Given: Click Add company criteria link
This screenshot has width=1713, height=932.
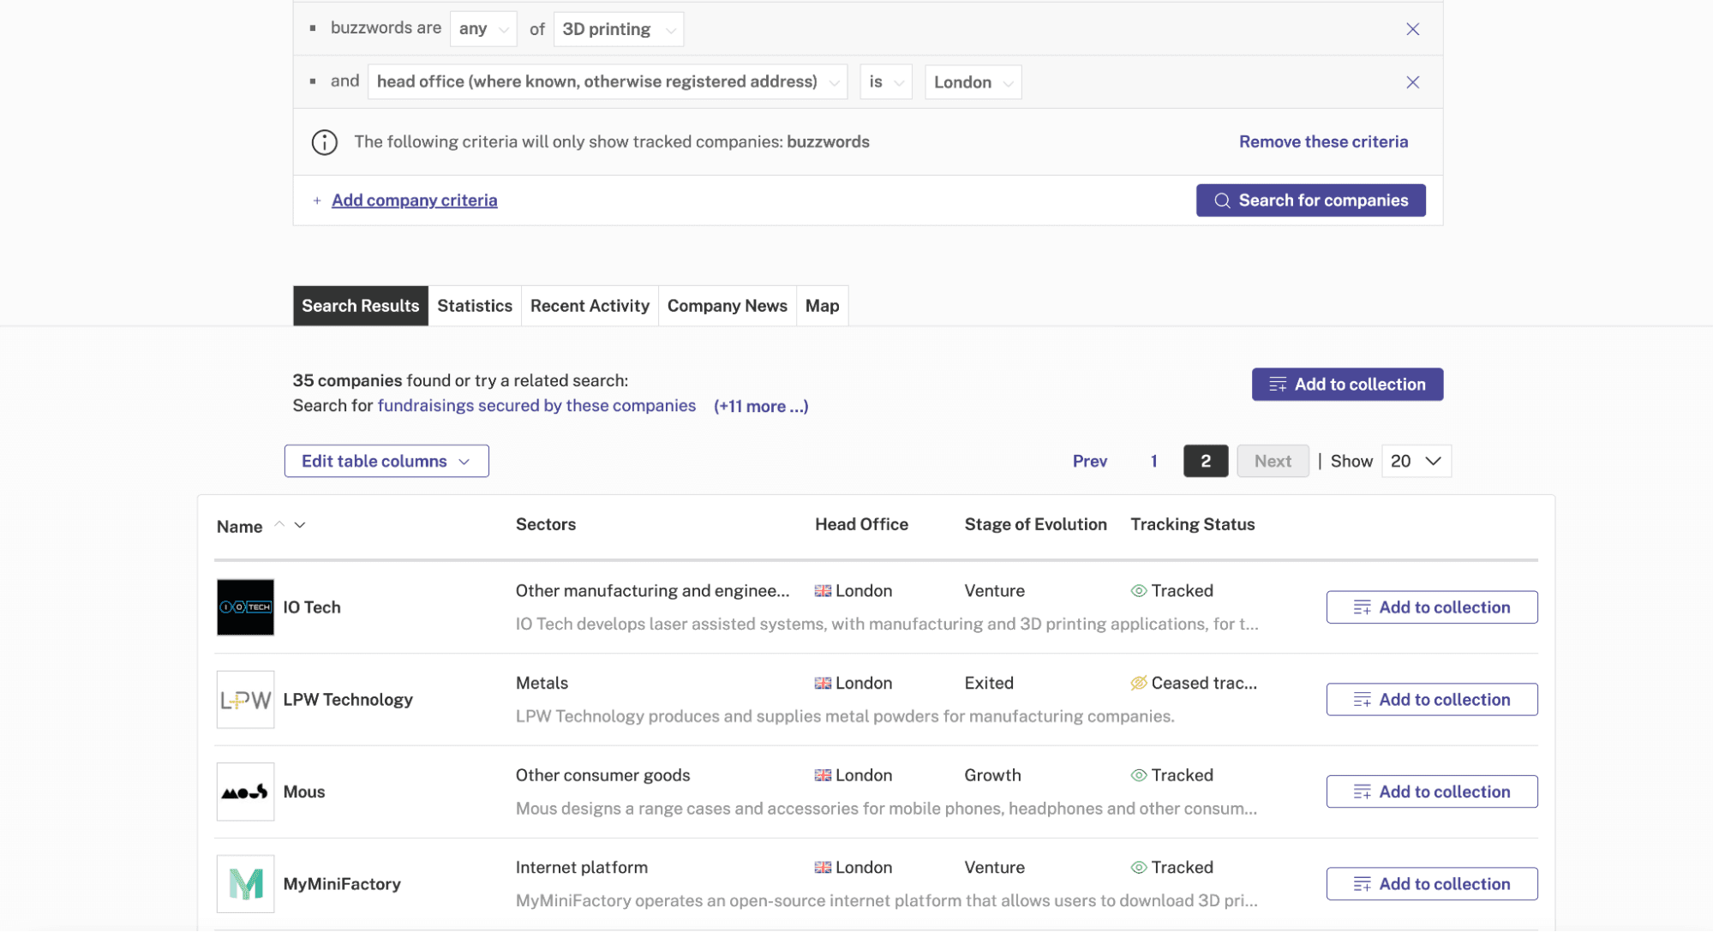Looking at the screenshot, I should coord(415,200).
